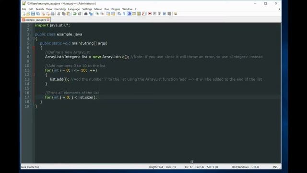This screenshot has width=307, height=173.
Task: Click the 'import java.util.*;' code line
Action: pyautogui.click(x=52, y=25)
